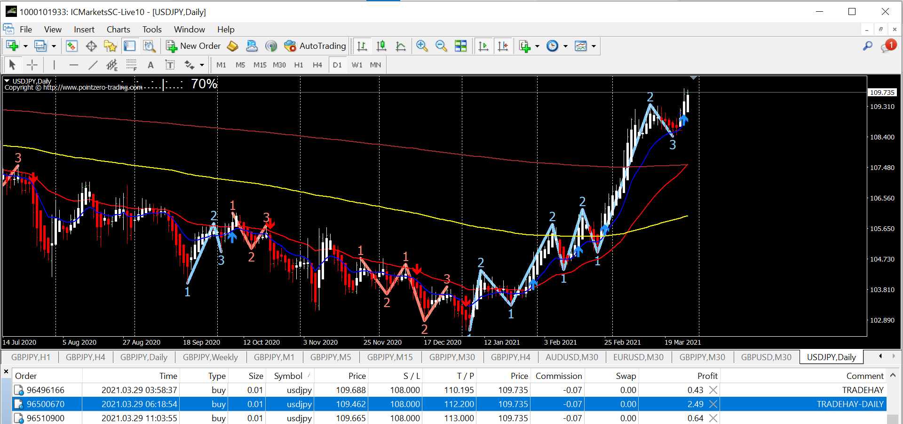Expand the Periods dropdown arrow
This screenshot has height=424, width=903.
tap(565, 46)
